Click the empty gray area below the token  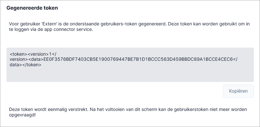(x=130, y=75)
